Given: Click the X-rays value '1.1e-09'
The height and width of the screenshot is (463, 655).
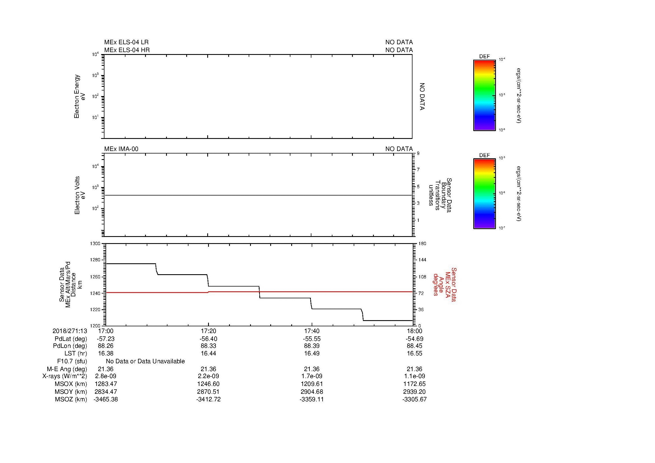Looking at the screenshot, I should click(414, 376).
